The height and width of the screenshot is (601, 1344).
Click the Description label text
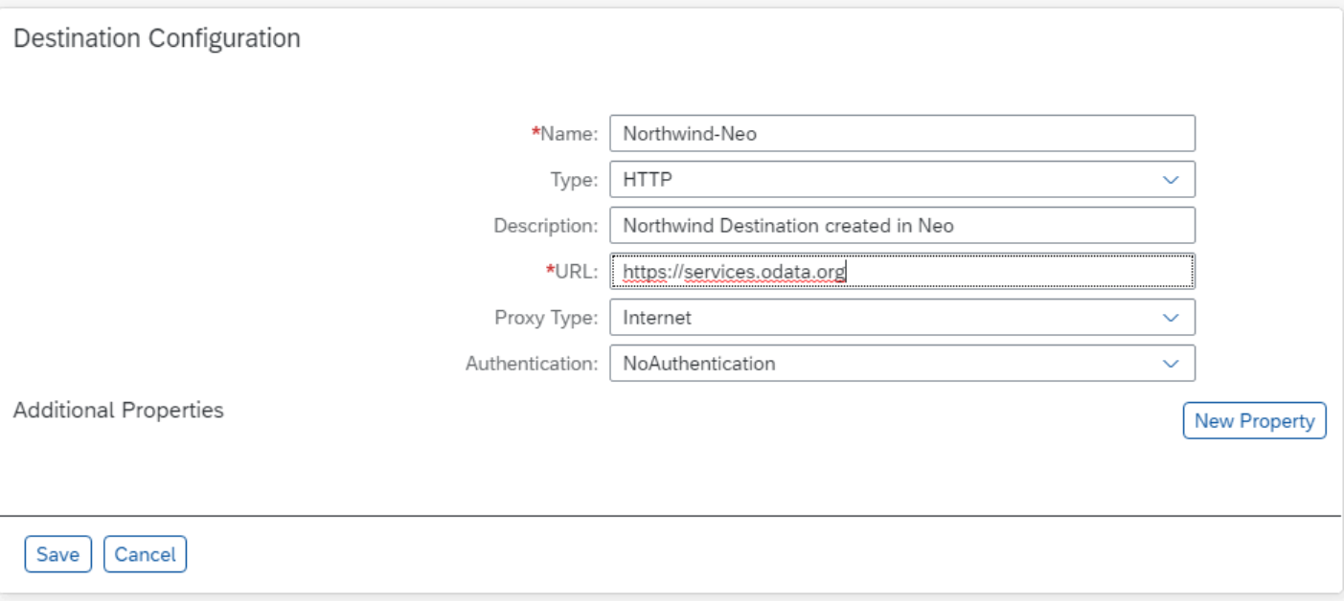point(545,226)
